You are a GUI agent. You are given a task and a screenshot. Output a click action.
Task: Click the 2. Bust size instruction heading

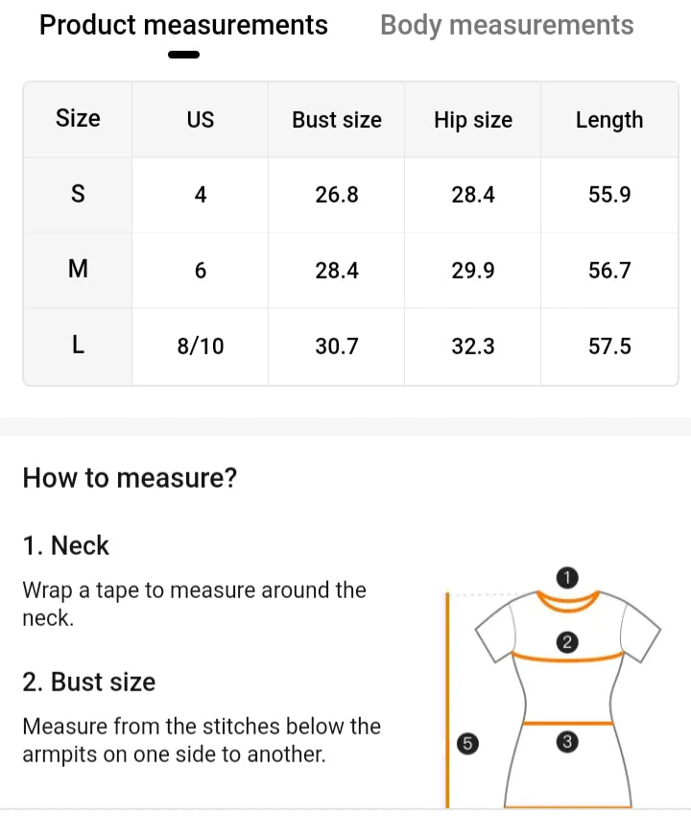(88, 682)
